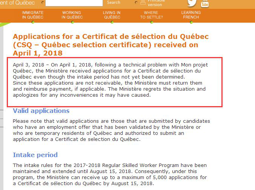Click the Valid applications heading
Image resolution: width=255 pixels, height=190 pixels.
pos(41,111)
